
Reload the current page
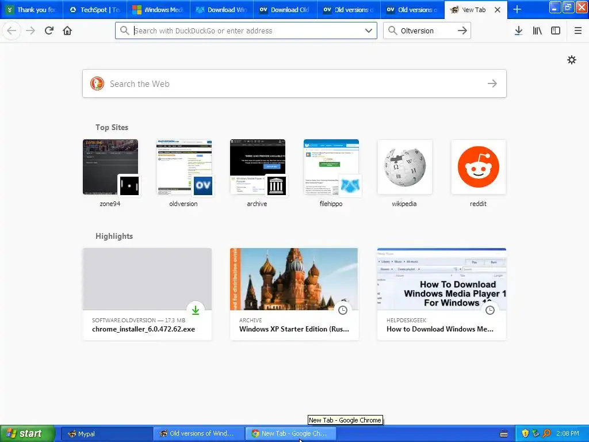coord(49,31)
